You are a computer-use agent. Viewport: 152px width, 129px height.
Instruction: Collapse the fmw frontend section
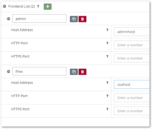click(9, 72)
